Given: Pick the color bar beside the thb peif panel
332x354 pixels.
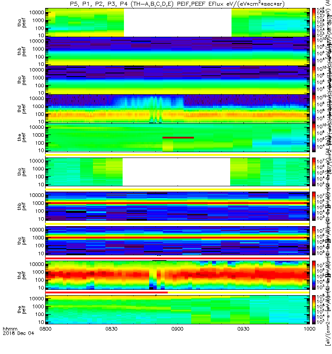Looking at the screenshot, I should click(314, 206).
